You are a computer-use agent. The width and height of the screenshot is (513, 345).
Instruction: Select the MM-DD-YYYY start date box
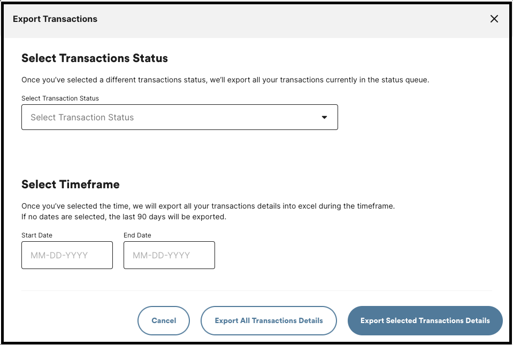[x=66, y=255]
